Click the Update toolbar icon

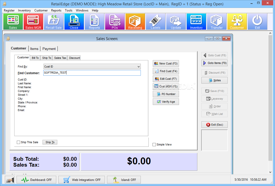(176, 22)
